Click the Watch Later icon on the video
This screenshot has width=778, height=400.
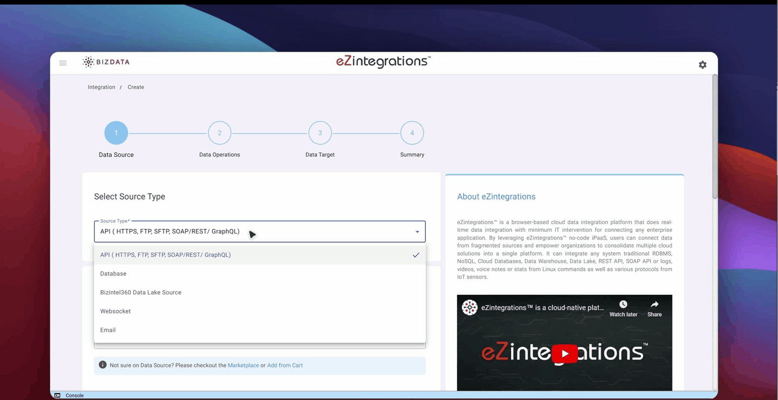(623, 304)
